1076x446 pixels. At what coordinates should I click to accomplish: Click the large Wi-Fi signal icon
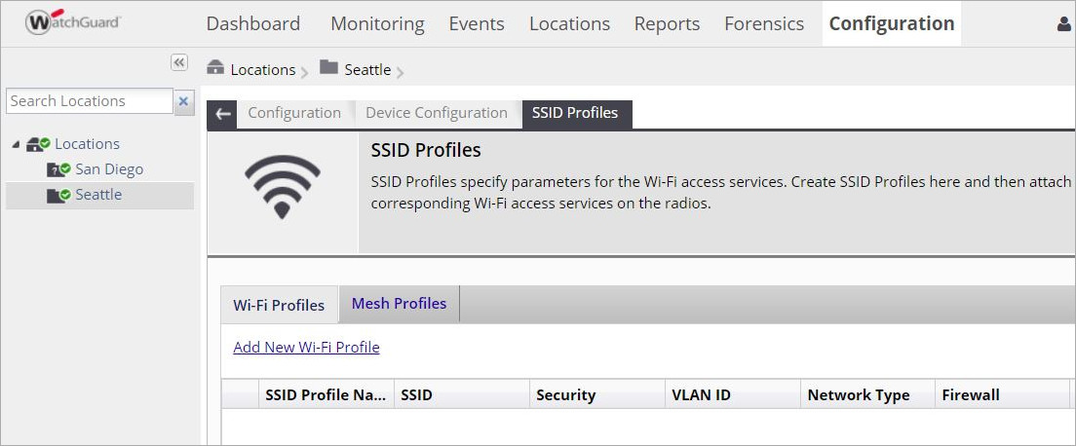283,185
